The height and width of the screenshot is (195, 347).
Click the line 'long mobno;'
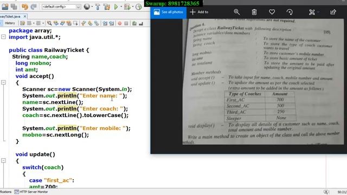tap(33, 63)
